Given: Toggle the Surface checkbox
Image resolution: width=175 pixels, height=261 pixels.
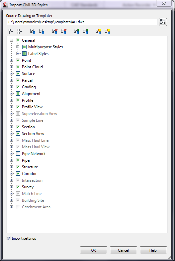Looking at the screenshot, I should click(18, 73).
